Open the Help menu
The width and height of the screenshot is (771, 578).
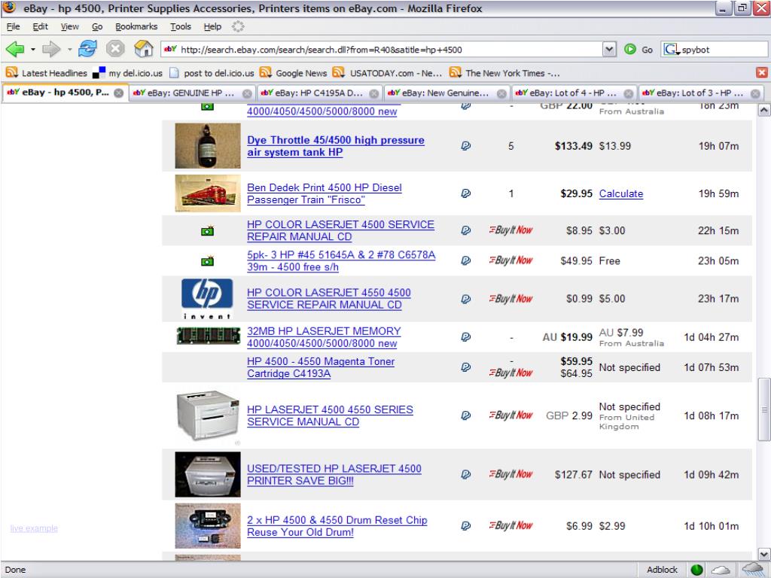tap(212, 26)
